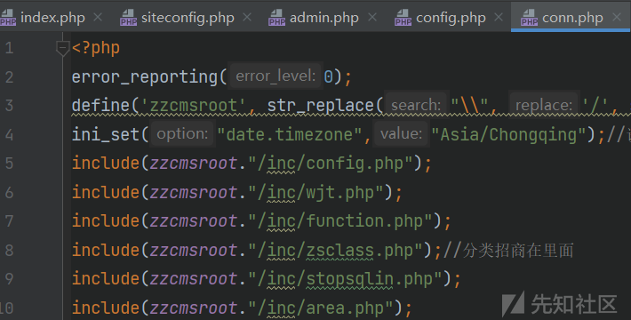The image size is (631, 320).
Task: Click the str_replace function name
Action: (321, 106)
